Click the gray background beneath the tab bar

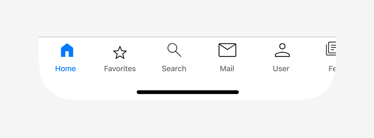(187, 119)
